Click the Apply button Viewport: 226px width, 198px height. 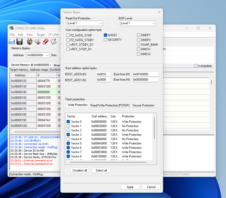(x=130, y=187)
